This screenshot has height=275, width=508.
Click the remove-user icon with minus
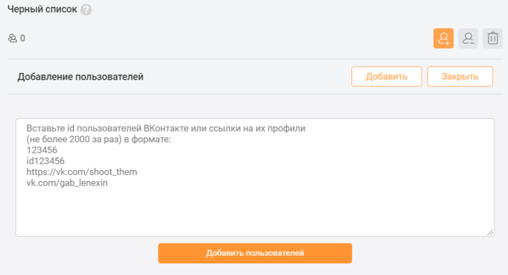point(468,38)
